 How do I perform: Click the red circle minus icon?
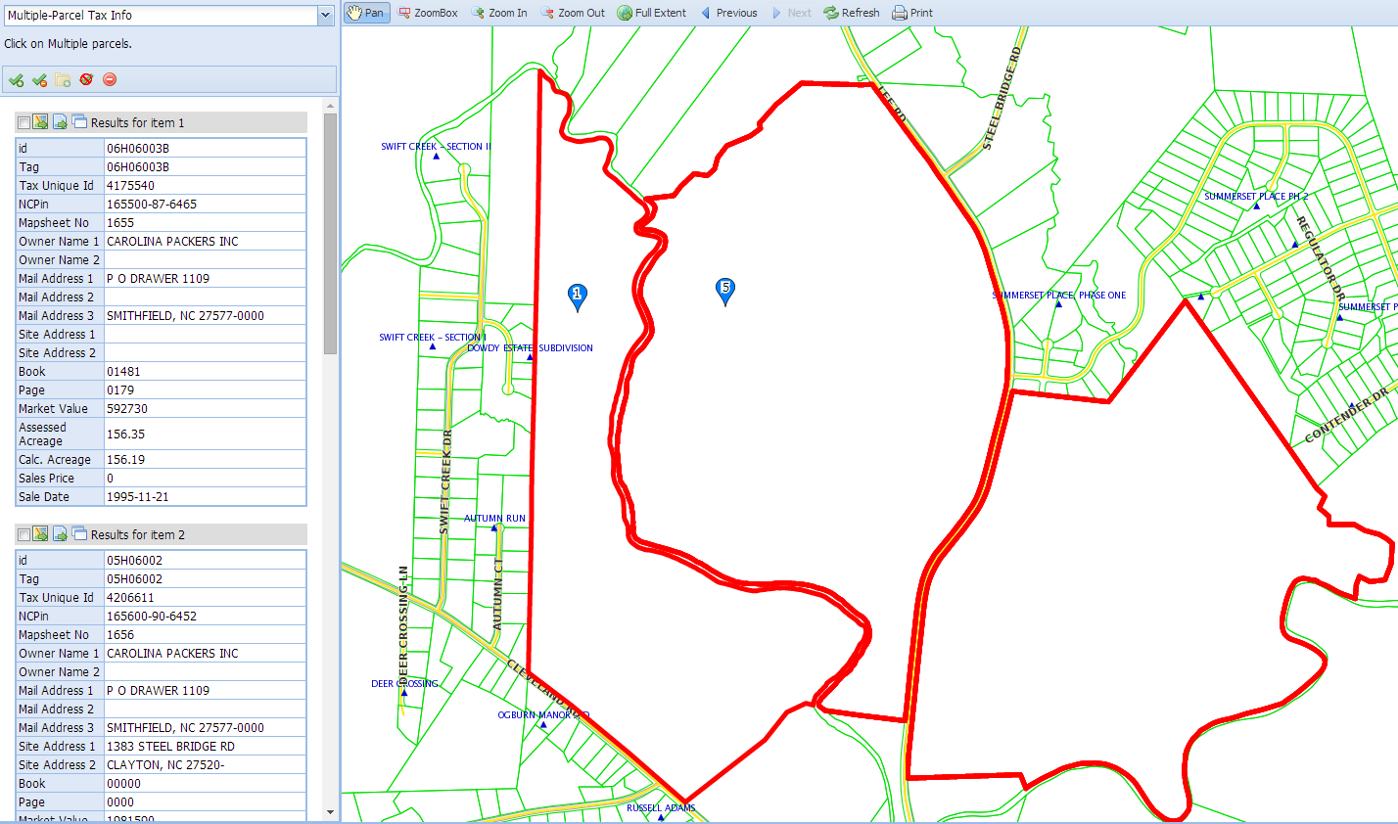[x=110, y=79]
